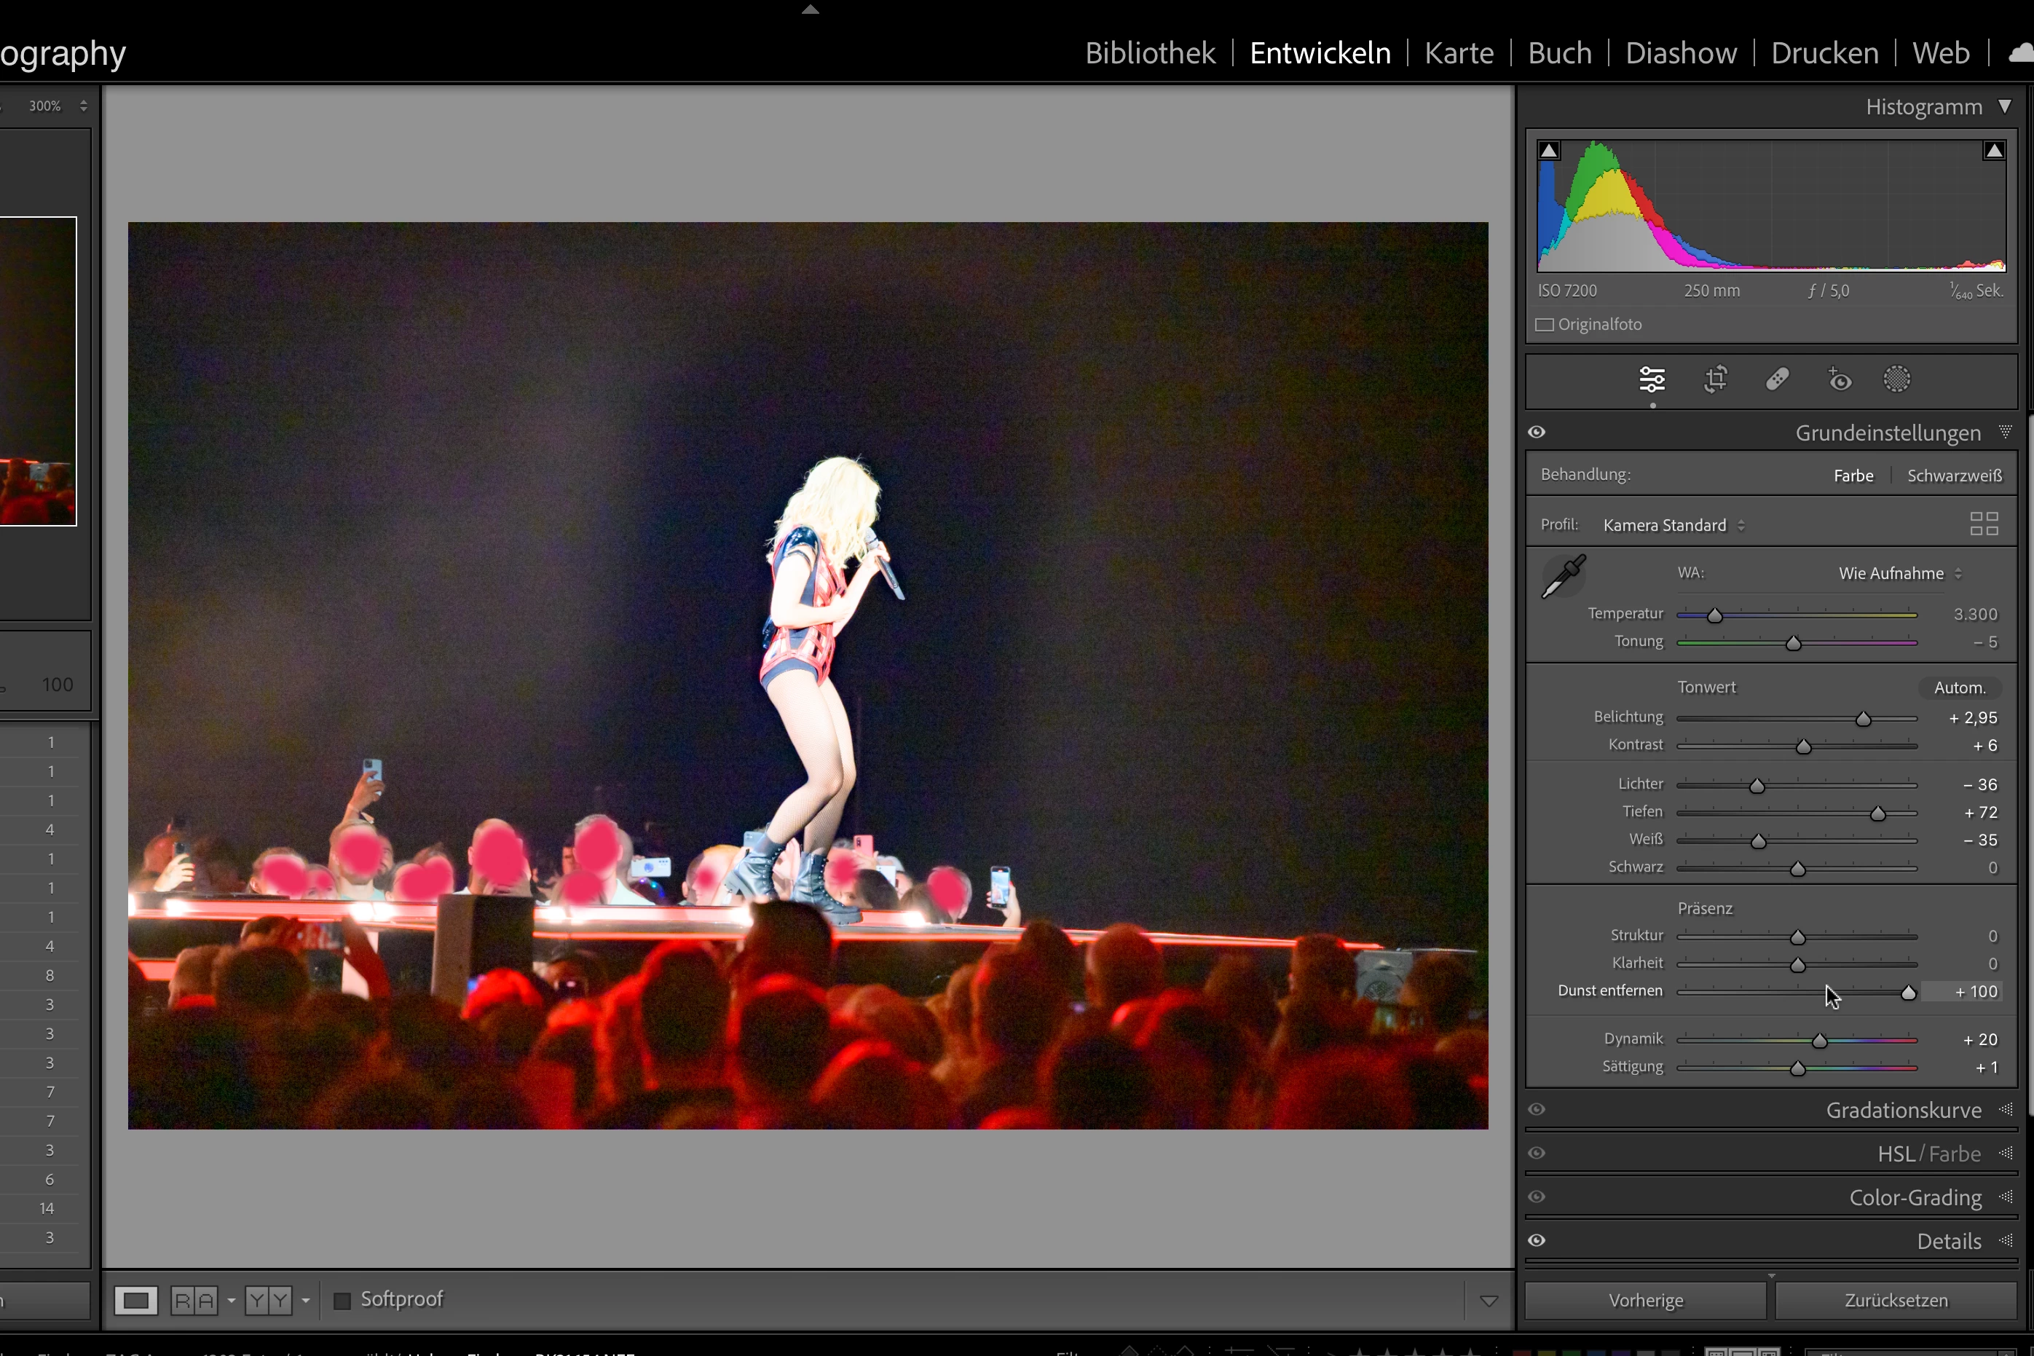Switch to the Bibliothek module
The height and width of the screenshot is (1356, 2034).
pos(1149,54)
